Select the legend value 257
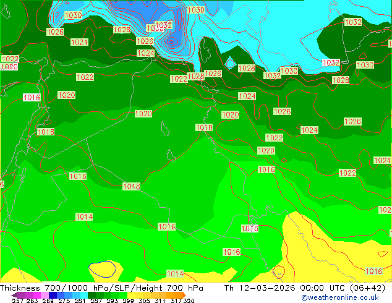The image size is (392, 303). point(18,301)
